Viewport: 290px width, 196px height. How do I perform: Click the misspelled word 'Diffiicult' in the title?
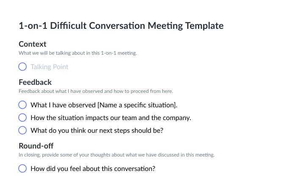tap(68, 26)
